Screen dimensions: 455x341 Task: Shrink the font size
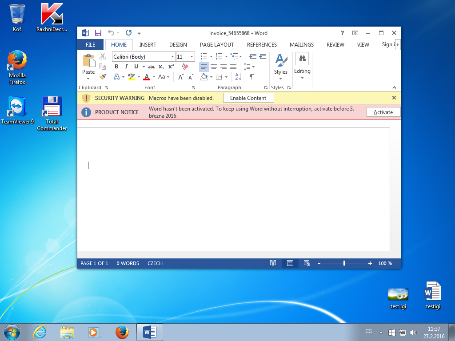191,77
